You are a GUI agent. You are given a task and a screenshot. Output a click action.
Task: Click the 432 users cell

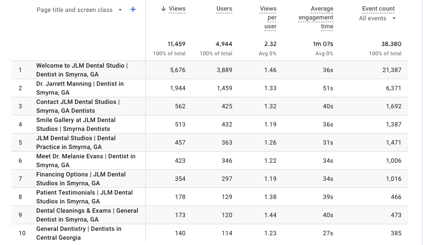(227, 124)
